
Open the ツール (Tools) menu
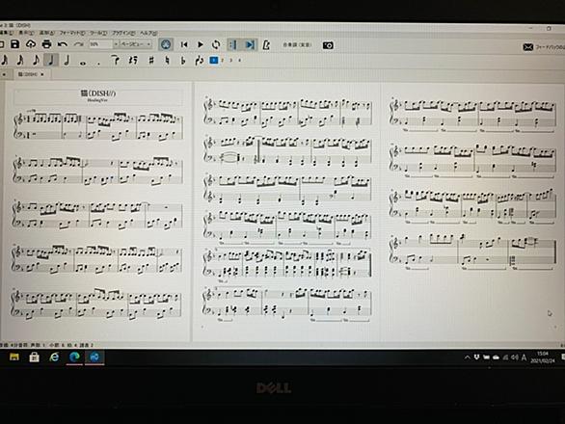click(98, 33)
